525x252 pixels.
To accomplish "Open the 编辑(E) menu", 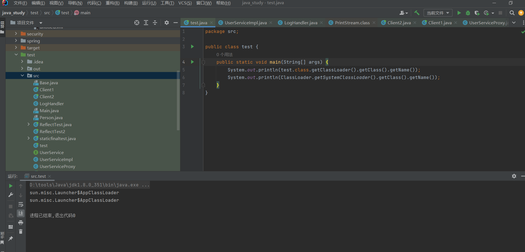I will coord(38,3).
